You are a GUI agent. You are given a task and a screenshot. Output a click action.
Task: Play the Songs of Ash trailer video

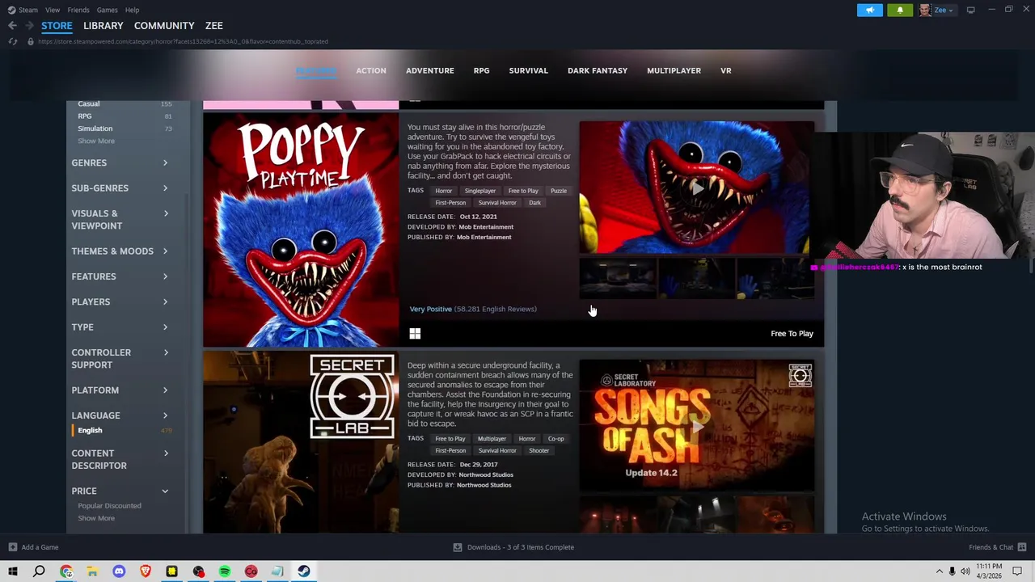coord(696,425)
